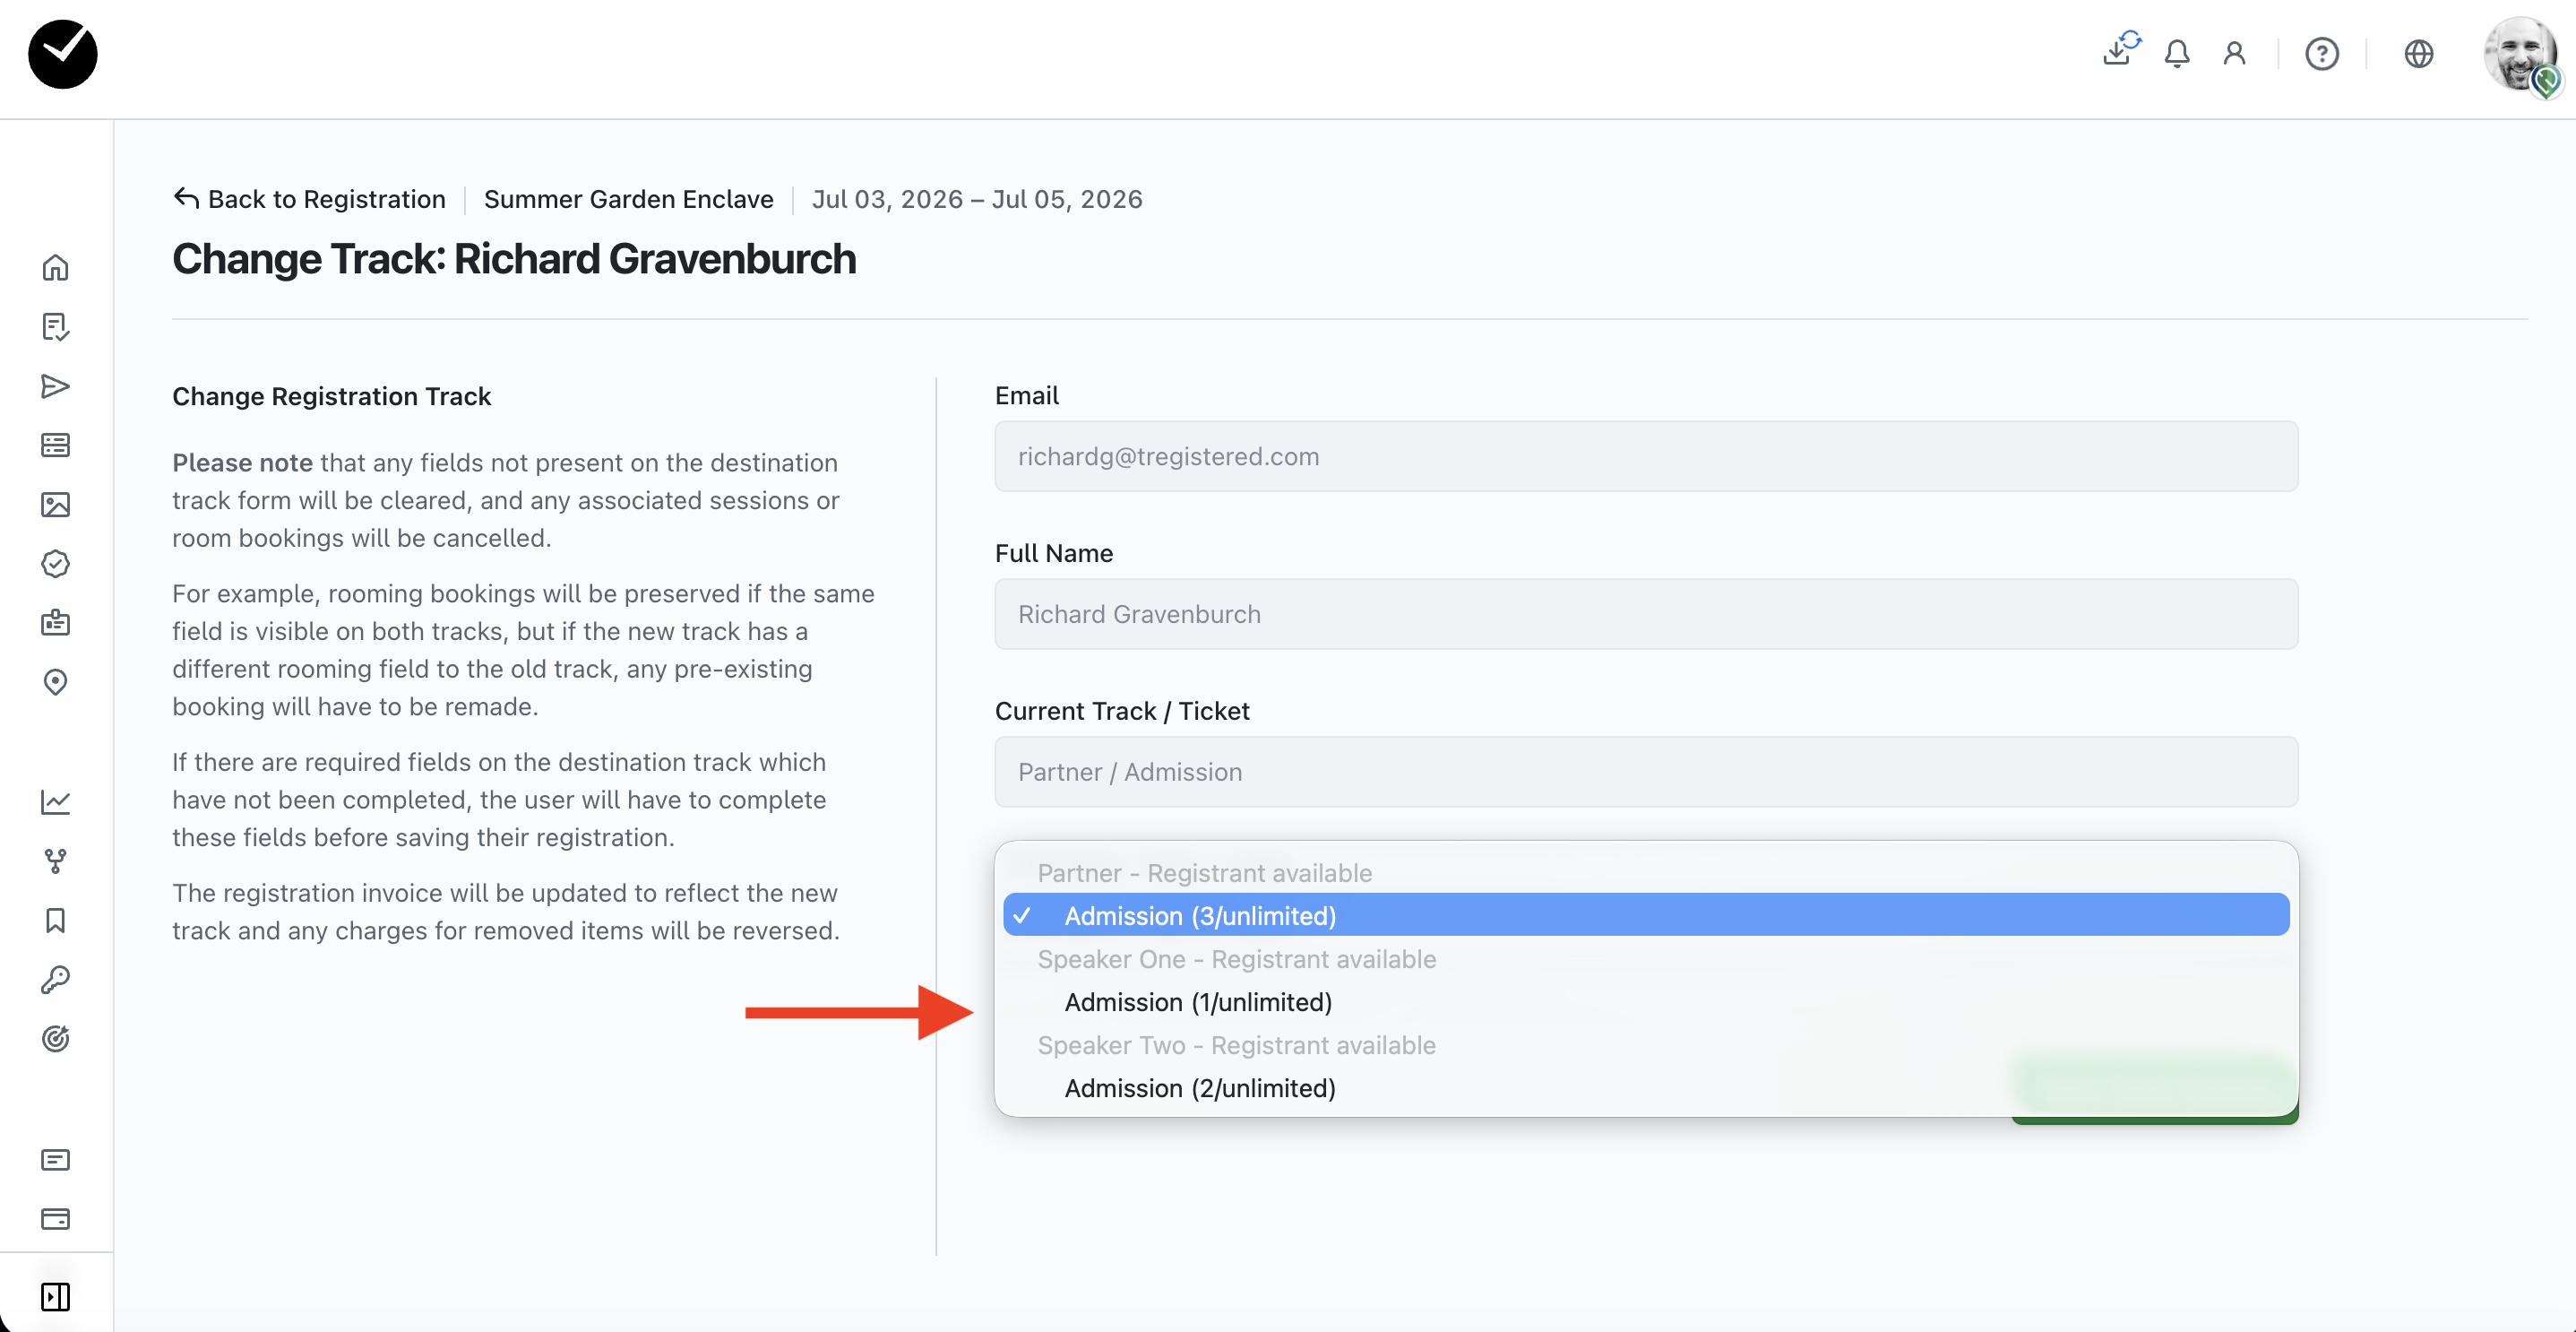Image resolution: width=2576 pixels, height=1332 pixels.
Task: Open the user profile avatar menu
Action: 2520,55
